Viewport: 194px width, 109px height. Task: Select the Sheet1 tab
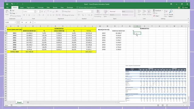pos(19,102)
